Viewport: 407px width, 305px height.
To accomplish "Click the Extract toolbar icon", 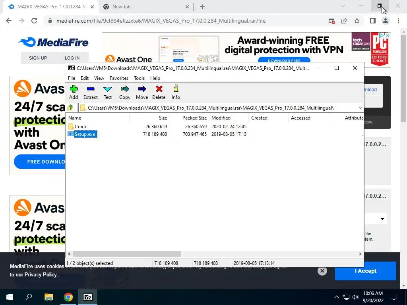I will coord(91,92).
